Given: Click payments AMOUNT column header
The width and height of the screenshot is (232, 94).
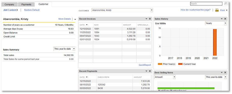Looking at the screenshot, I should pyautogui.click(x=142, y=77).
